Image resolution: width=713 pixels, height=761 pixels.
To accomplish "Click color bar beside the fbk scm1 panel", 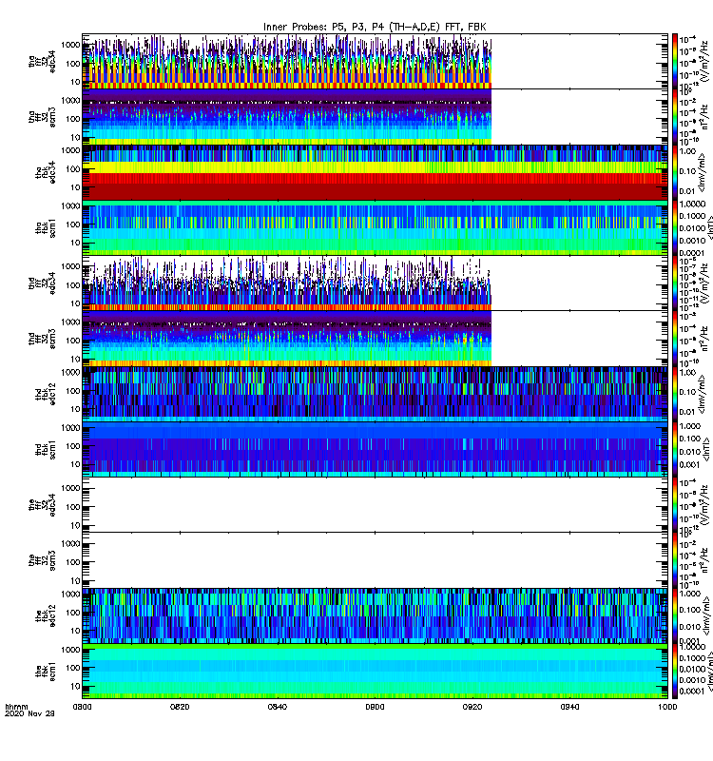I will click(x=675, y=672).
